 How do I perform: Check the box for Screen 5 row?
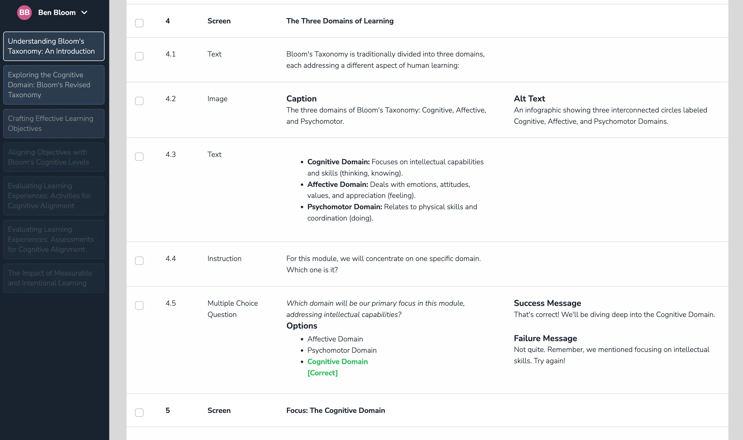click(139, 412)
